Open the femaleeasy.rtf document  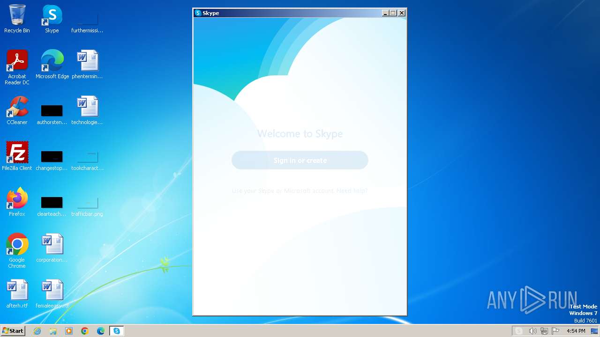(52, 294)
